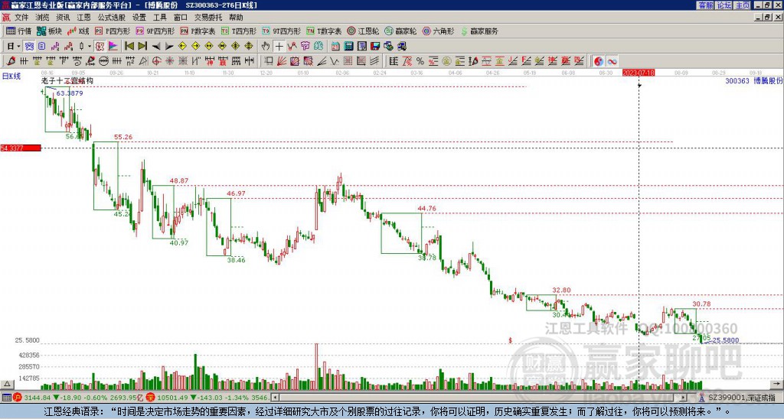Open the 公式选股 menu

[x=112, y=18]
